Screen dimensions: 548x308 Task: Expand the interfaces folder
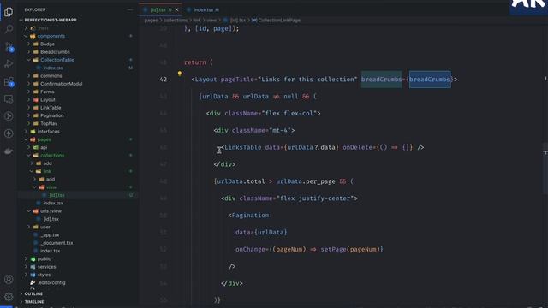pyautogui.click(x=49, y=132)
